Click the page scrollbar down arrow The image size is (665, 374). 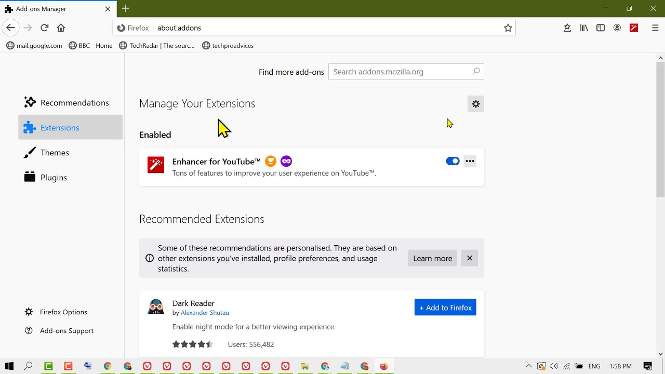660,354
